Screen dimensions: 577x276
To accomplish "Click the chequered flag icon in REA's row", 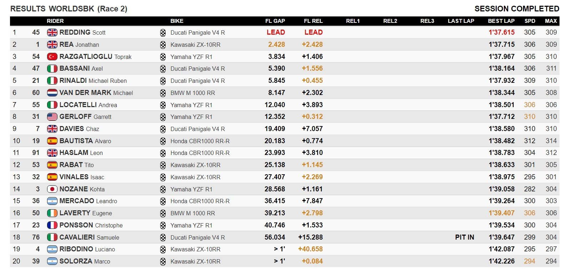I will coord(163,45).
